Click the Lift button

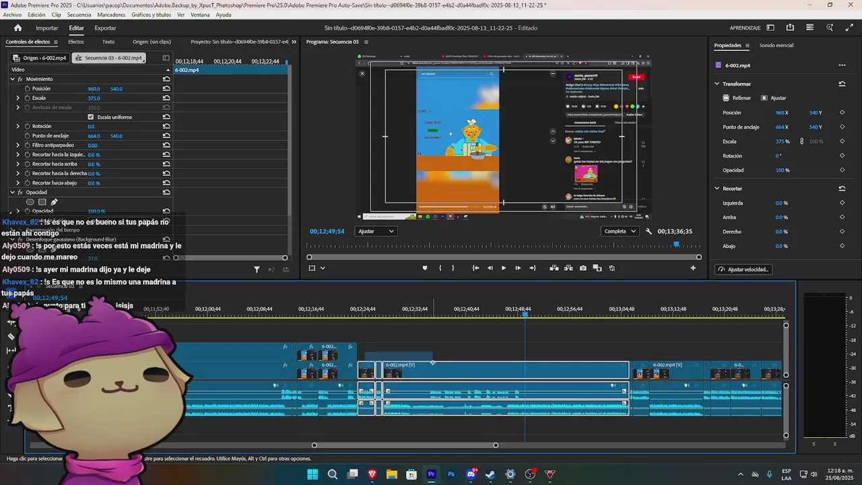point(554,268)
